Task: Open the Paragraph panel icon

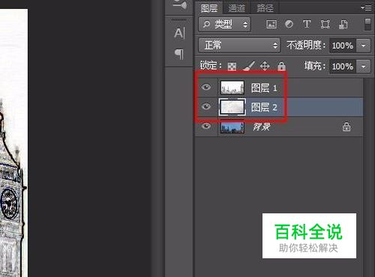Action: coord(179,54)
